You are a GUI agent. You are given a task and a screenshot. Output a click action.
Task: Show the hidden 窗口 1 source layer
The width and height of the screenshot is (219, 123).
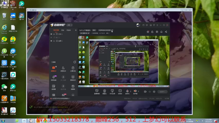51,37
